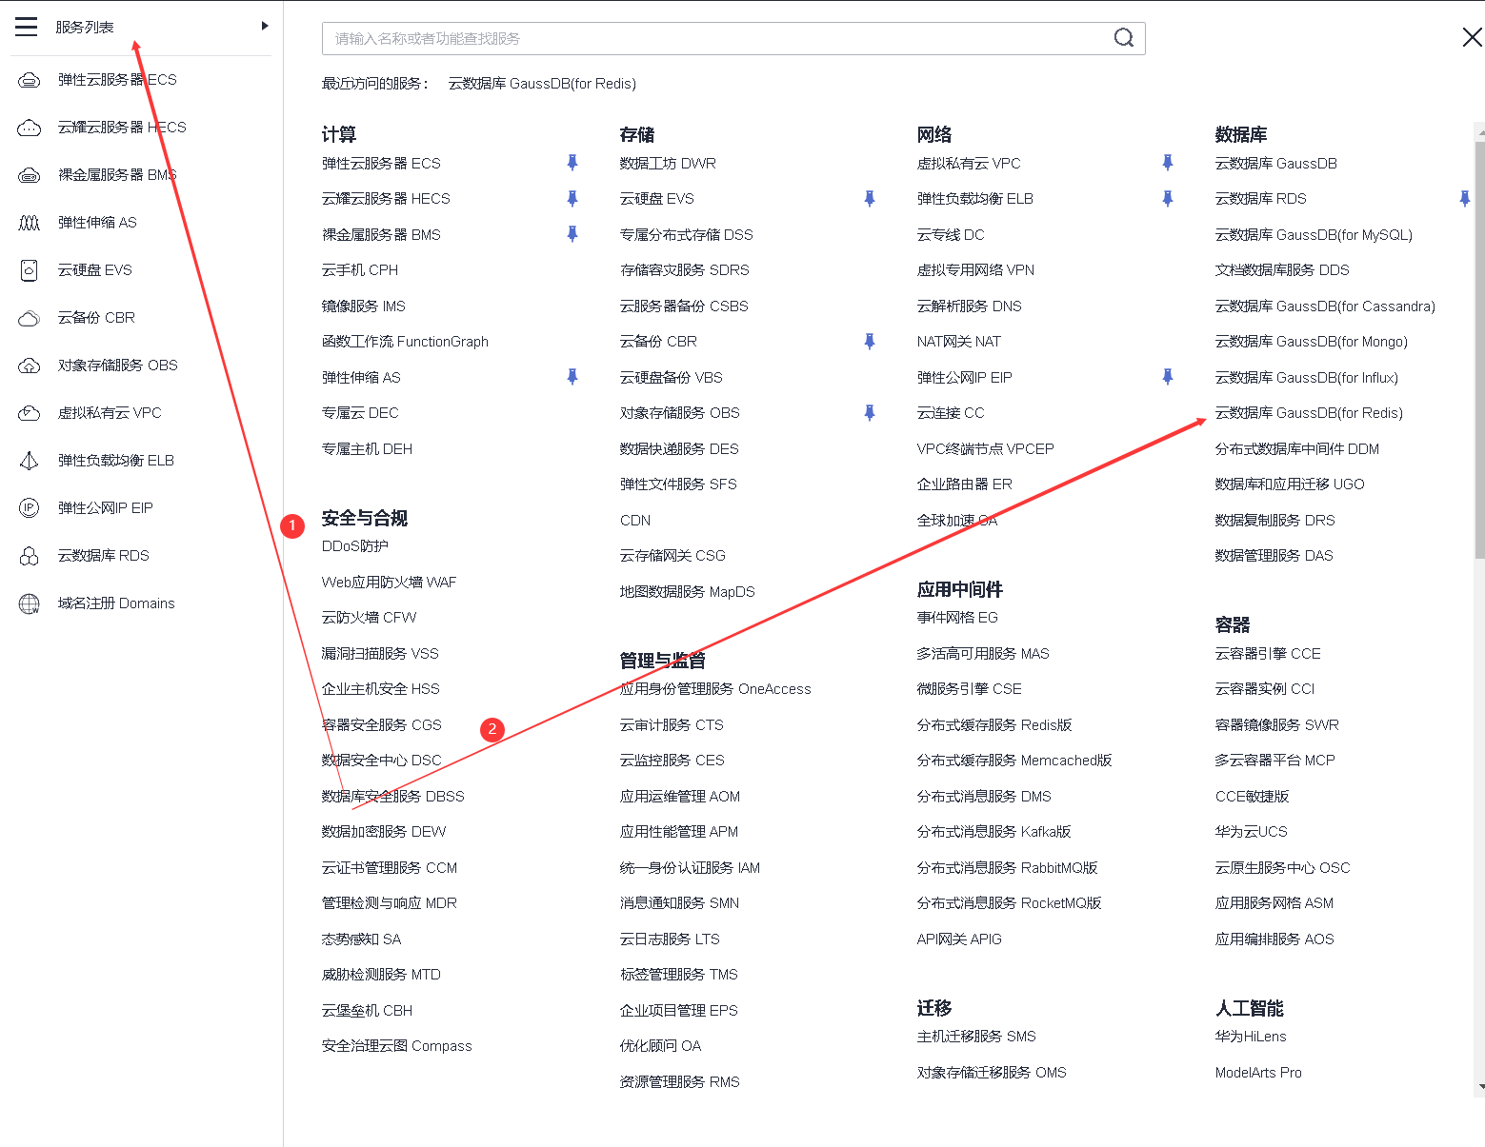Open recently visited 云数据库 GaussDB(for Redis)
1485x1147 pixels.
[x=542, y=84]
